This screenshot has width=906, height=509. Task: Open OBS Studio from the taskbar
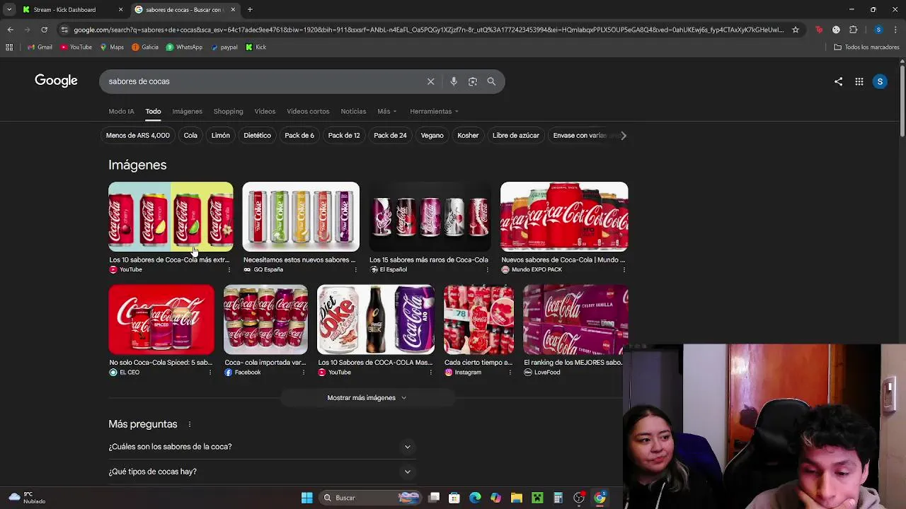click(x=579, y=498)
